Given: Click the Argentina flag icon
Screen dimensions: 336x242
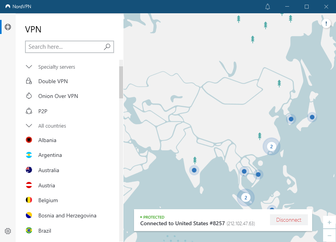Looking at the screenshot, I should pyautogui.click(x=29, y=155).
